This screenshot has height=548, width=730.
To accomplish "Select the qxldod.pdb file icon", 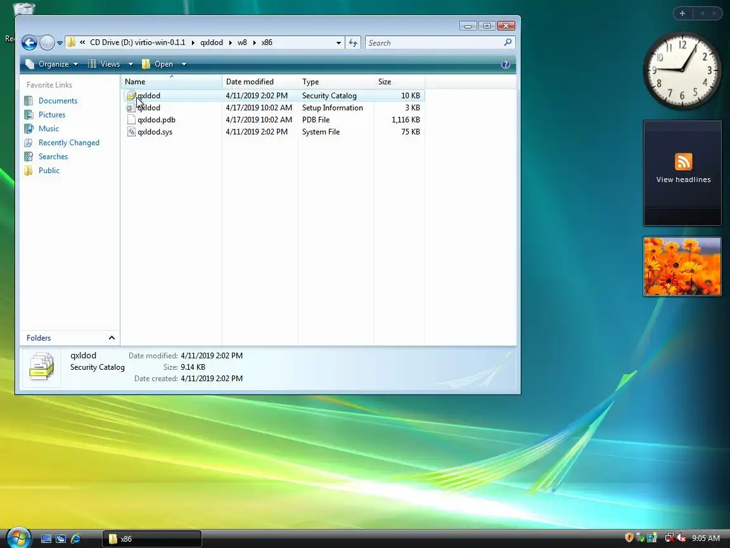I will click(x=131, y=120).
